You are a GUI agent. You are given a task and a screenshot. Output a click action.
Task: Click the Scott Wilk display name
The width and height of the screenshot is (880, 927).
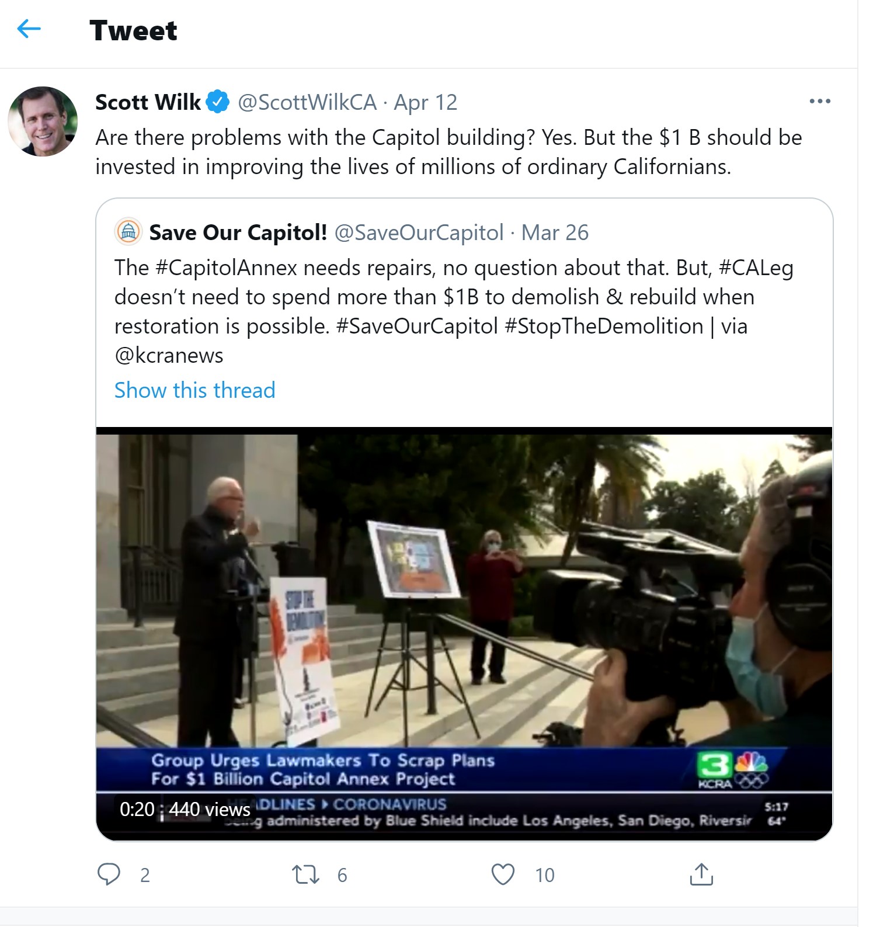point(148,102)
